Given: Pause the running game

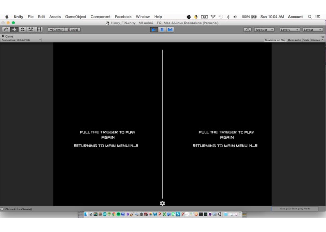Looking at the screenshot, I should click(162, 30).
